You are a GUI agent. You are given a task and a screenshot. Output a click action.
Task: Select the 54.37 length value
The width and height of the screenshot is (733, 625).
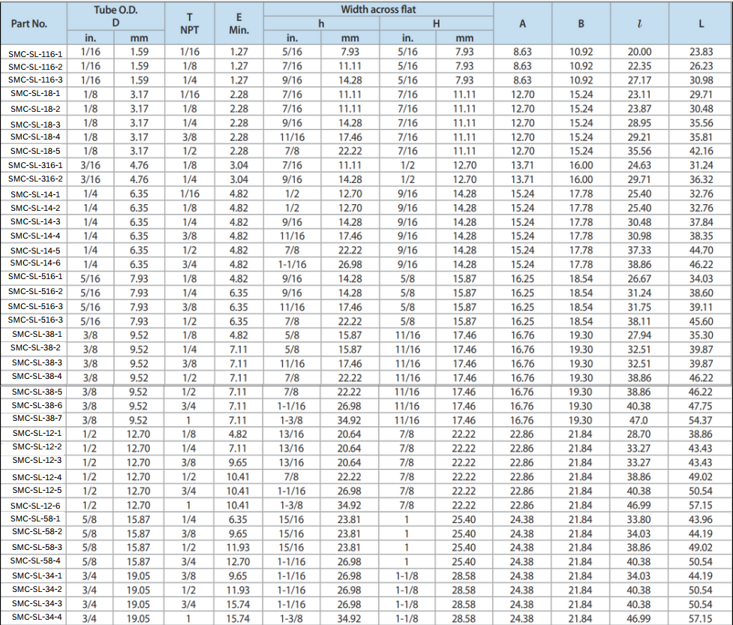(701, 419)
